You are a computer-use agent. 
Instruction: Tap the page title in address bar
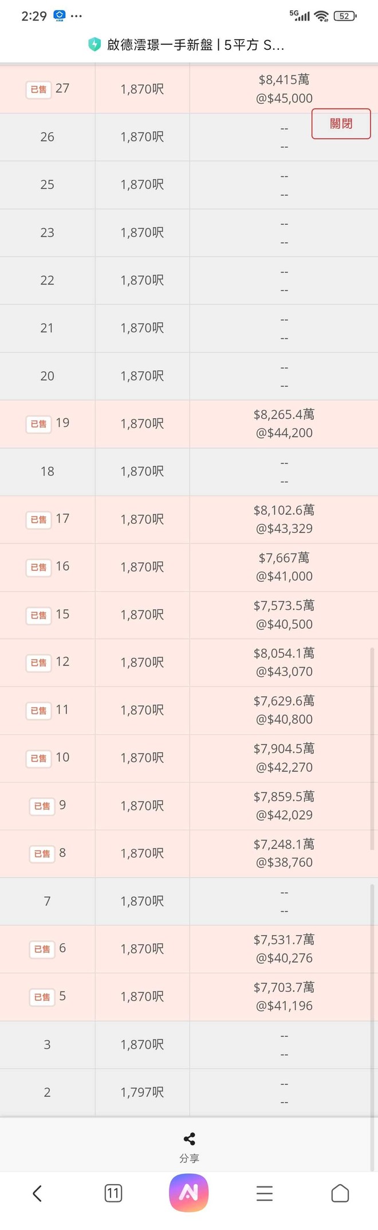pyautogui.click(x=195, y=45)
